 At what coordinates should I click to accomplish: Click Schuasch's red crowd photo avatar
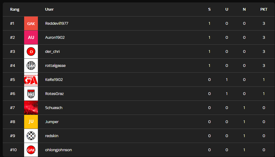click(x=31, y=108)
